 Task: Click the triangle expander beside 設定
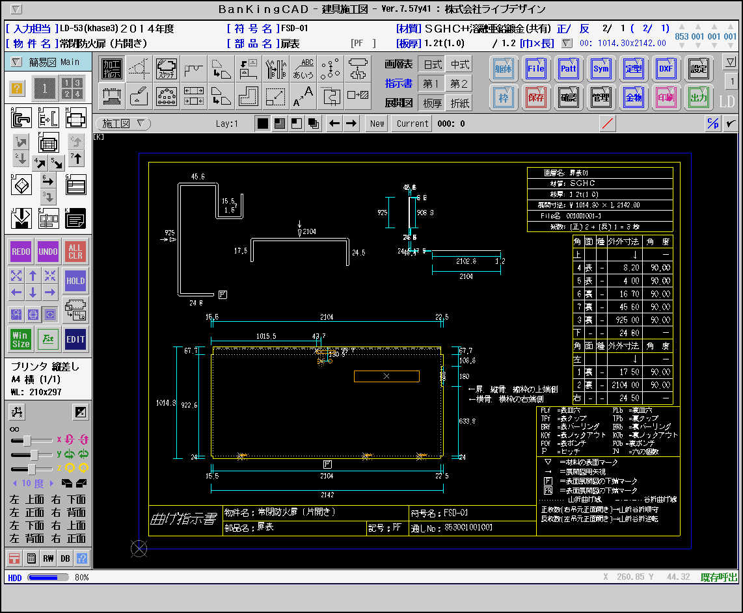[730, 62]
